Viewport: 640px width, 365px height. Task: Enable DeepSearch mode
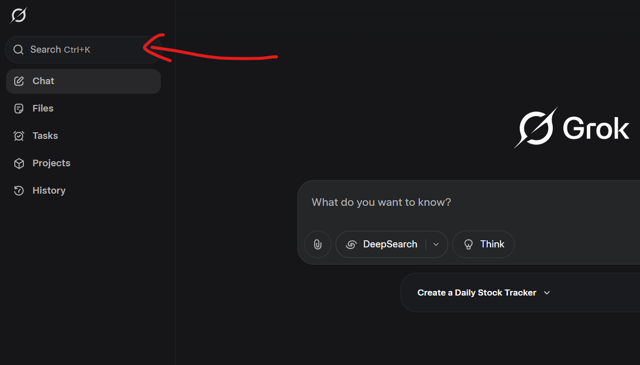coord(382,244)
